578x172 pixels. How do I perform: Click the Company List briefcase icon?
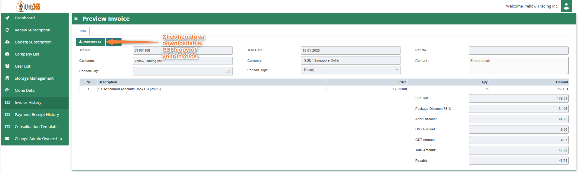click(x=7, y=54)
